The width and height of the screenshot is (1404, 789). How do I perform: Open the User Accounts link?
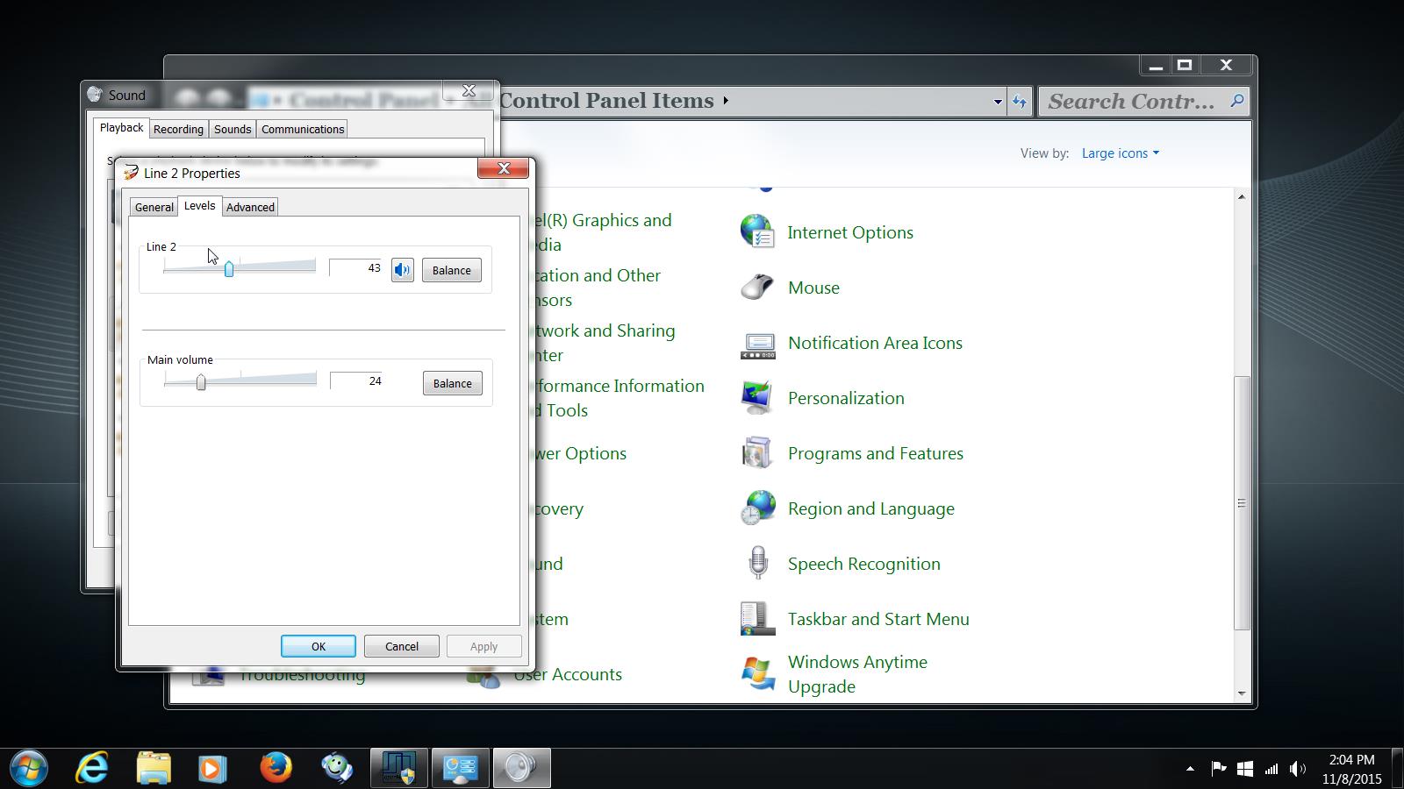[569, 674]
